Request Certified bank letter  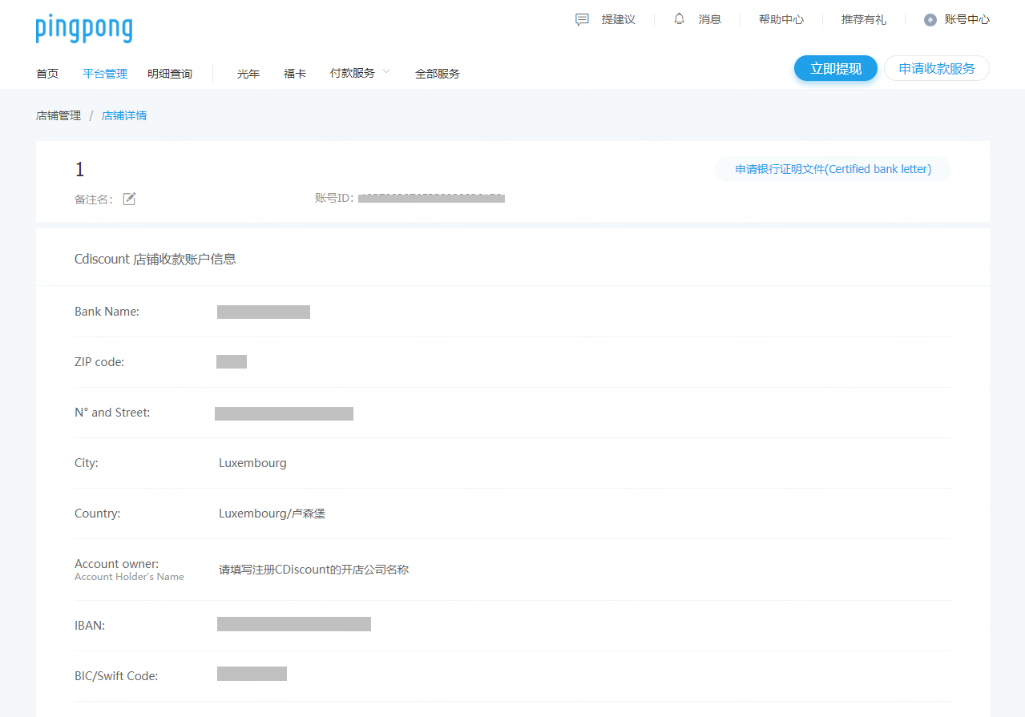[833, 169]
